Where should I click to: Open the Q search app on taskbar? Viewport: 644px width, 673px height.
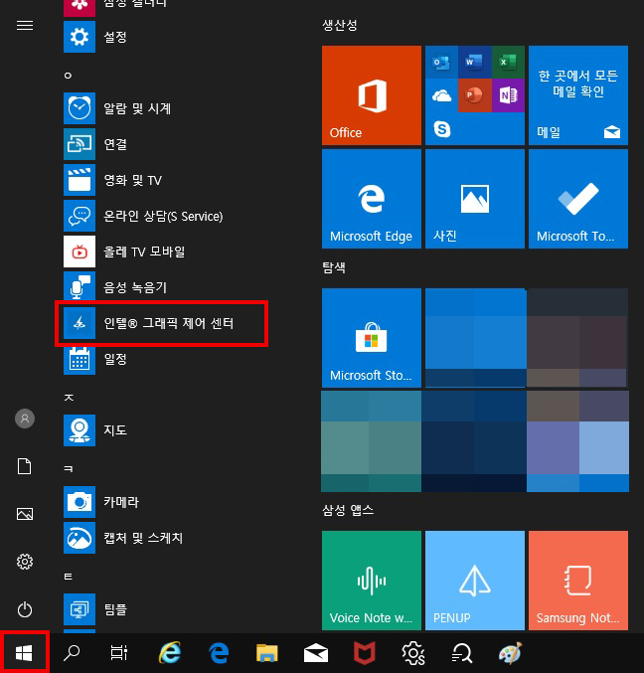(x=462, y=653)
